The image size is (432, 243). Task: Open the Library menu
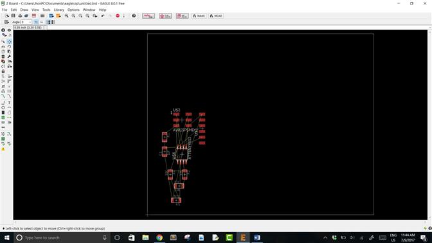pos(59,10)
